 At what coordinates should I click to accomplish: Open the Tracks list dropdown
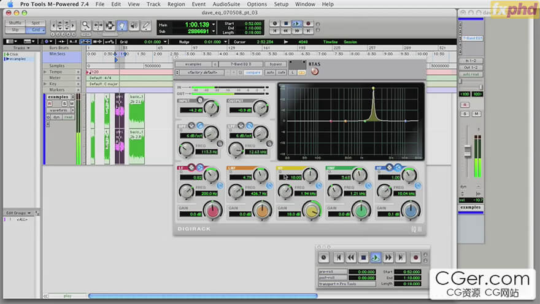[21, 48]
